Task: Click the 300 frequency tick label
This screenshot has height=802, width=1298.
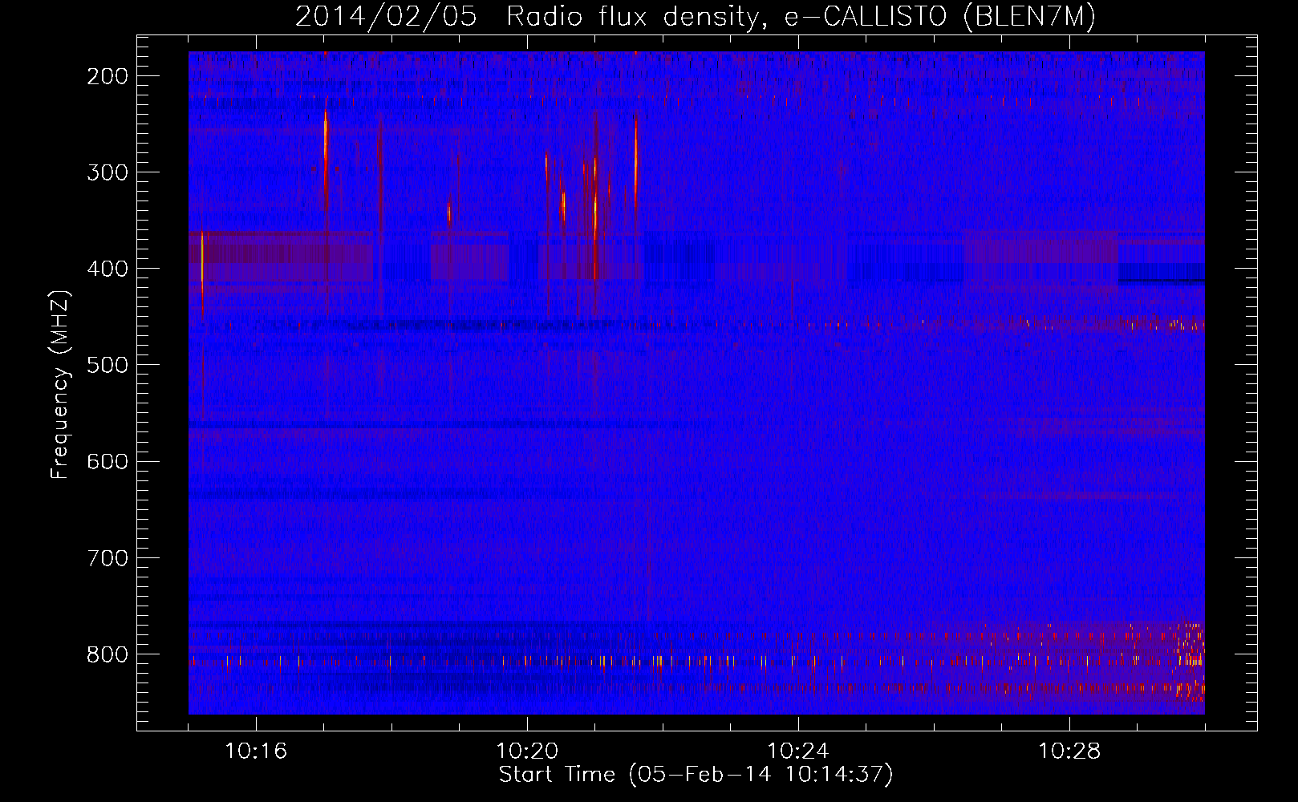Action: (107, 172)
